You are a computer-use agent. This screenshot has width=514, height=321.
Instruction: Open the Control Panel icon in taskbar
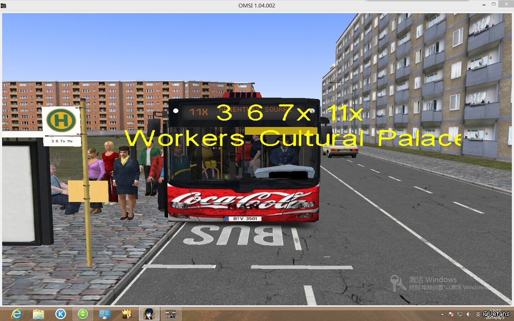(105, 314)
